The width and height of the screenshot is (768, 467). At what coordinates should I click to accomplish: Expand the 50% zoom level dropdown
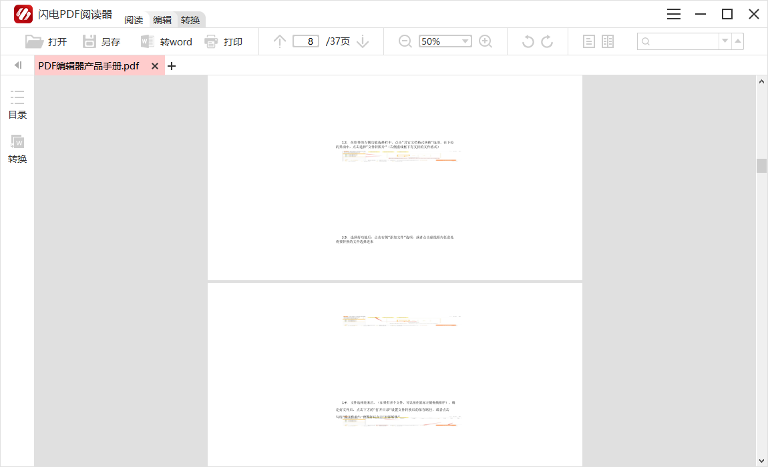click(465, 41)
